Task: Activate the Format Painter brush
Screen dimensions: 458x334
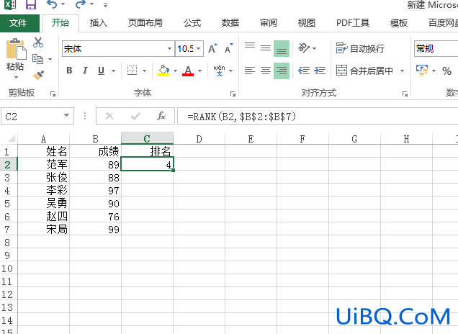Action: (x=38, y=76)
